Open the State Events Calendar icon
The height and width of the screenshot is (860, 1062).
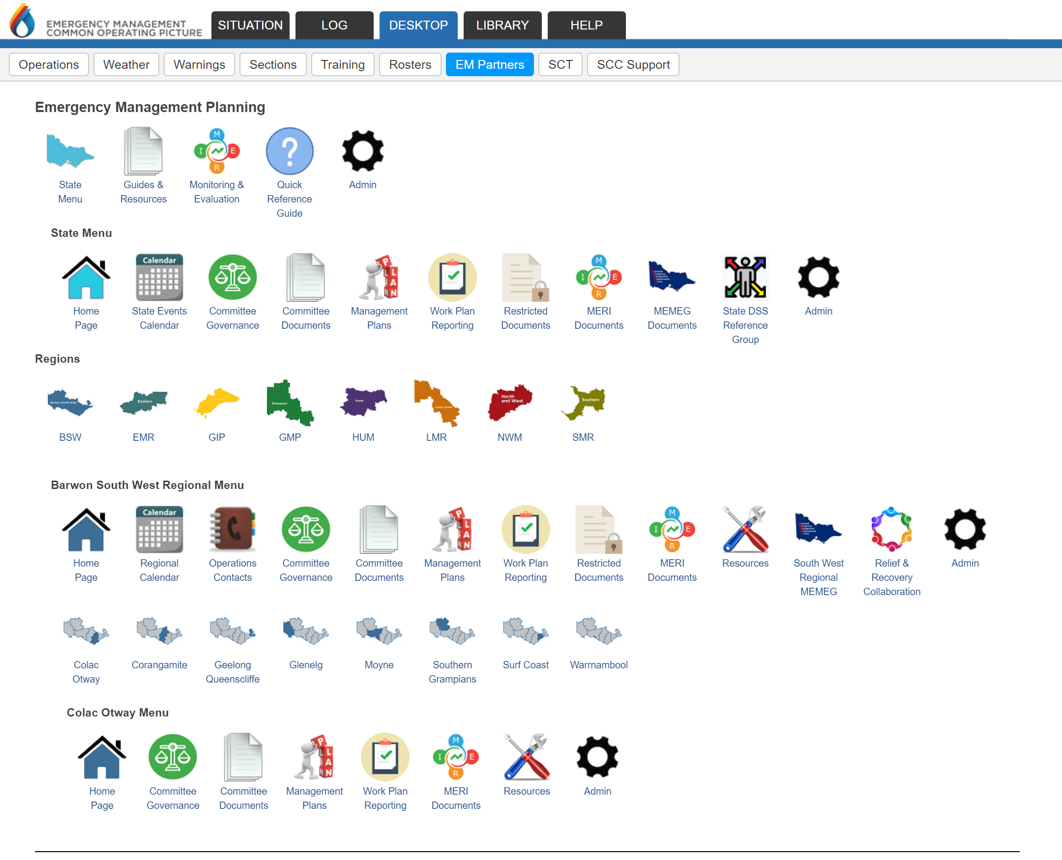(x=159, y=278)
